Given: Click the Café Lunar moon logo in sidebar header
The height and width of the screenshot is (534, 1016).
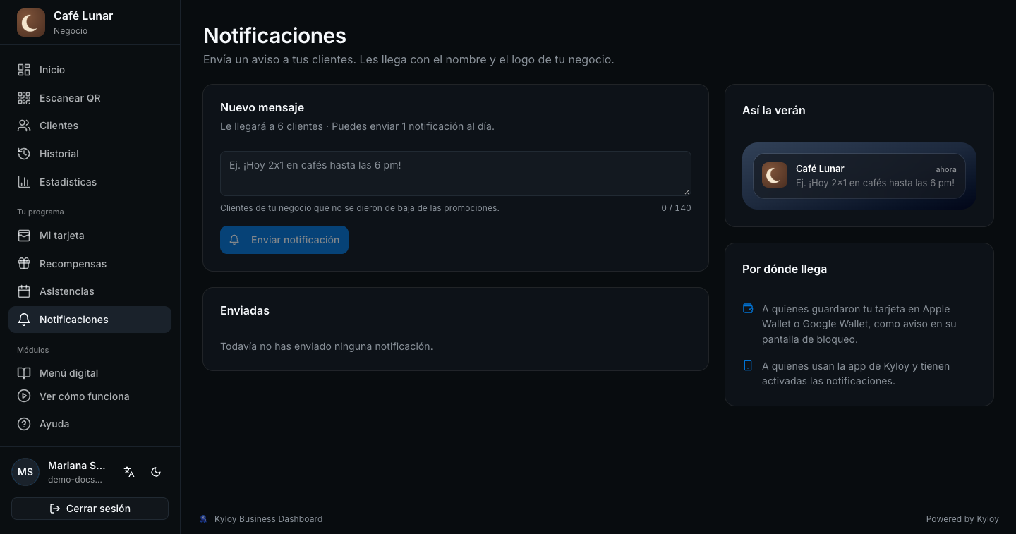Looking at the screenshot, I should click(31, 23).
